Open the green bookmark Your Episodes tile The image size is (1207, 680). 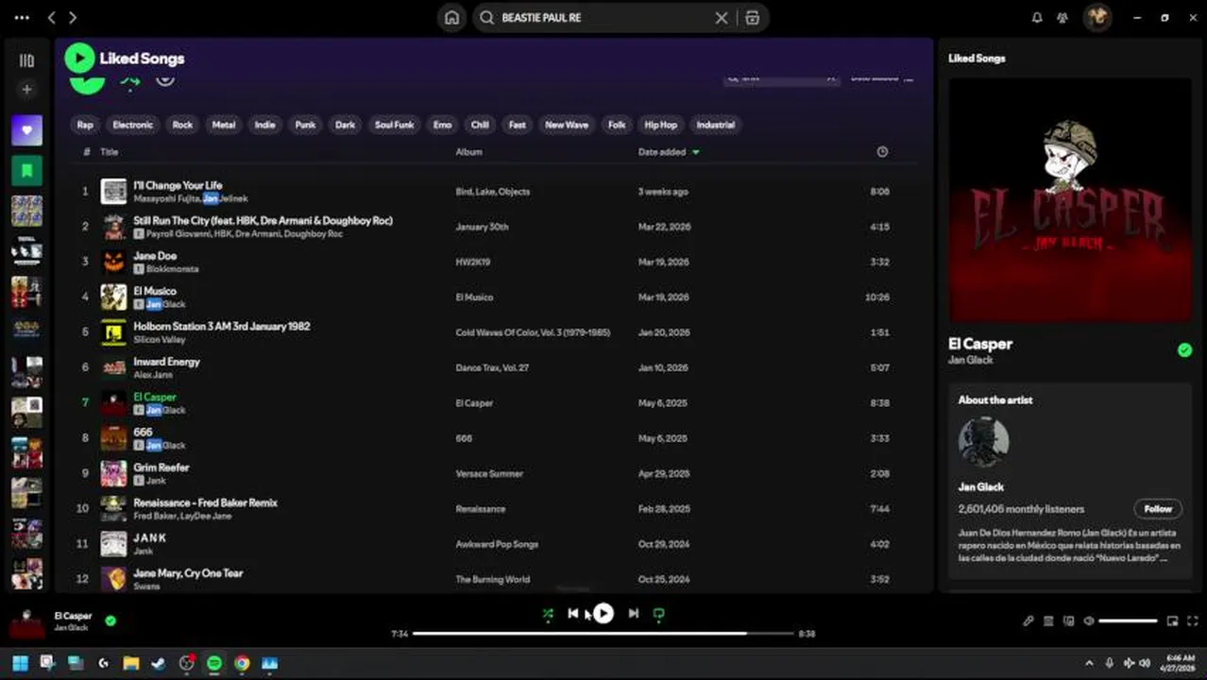(26, 171)
